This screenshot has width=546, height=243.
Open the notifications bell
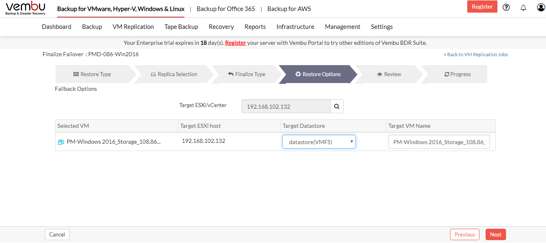[x=524, y=7]
